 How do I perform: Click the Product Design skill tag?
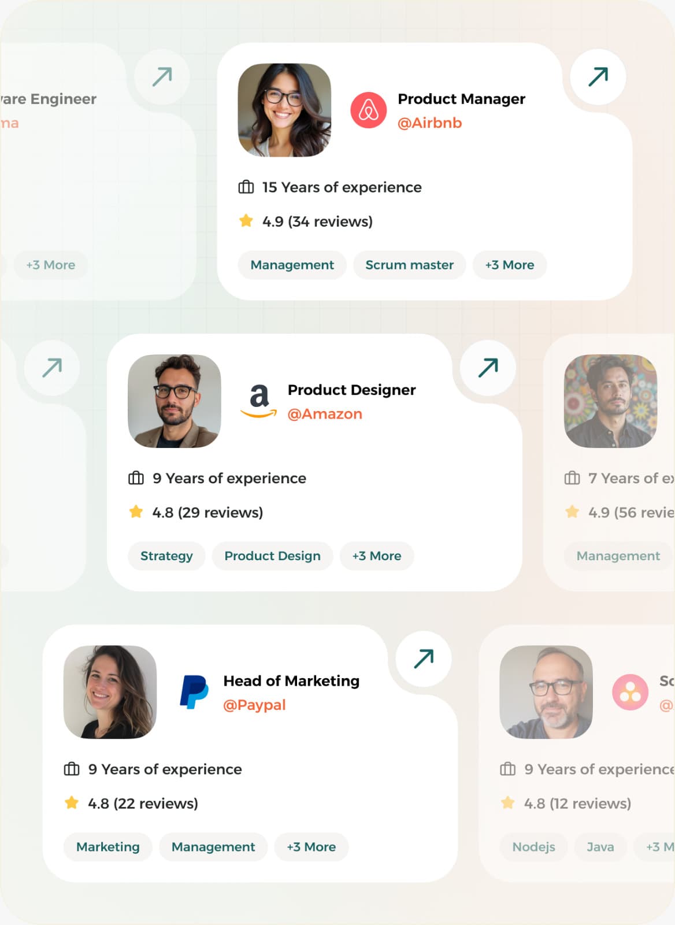pyautogui.click(x=272, y=556)
